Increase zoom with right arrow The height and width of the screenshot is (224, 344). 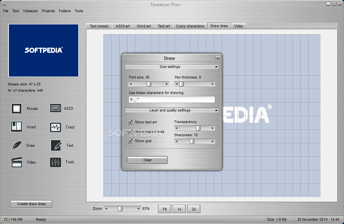tap(138, 209)
